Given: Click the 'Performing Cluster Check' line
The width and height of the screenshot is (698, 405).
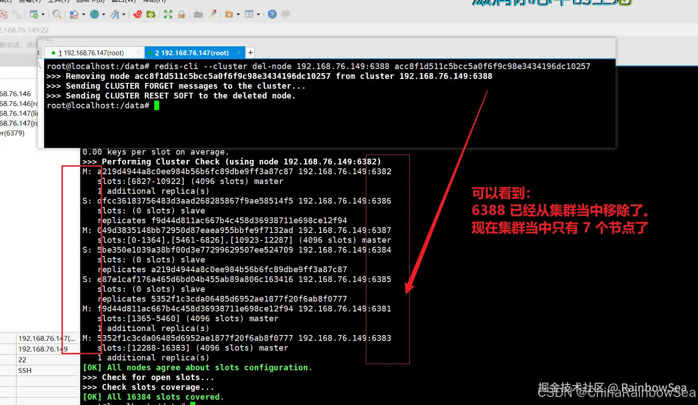Looking at the screenshot, I should (232, 162).
